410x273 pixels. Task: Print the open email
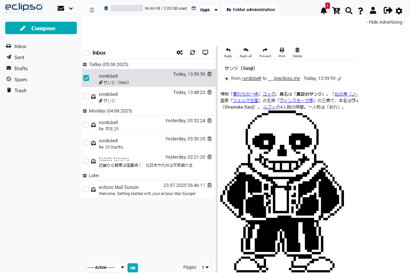click(282, 53)
